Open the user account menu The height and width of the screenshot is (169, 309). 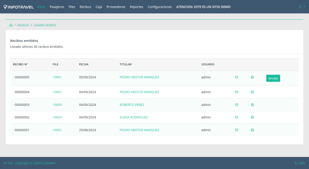tap(302, 7)
